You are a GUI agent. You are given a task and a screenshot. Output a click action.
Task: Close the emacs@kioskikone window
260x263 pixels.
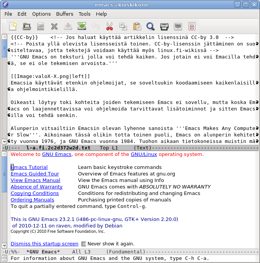click(x=254, y=5)
